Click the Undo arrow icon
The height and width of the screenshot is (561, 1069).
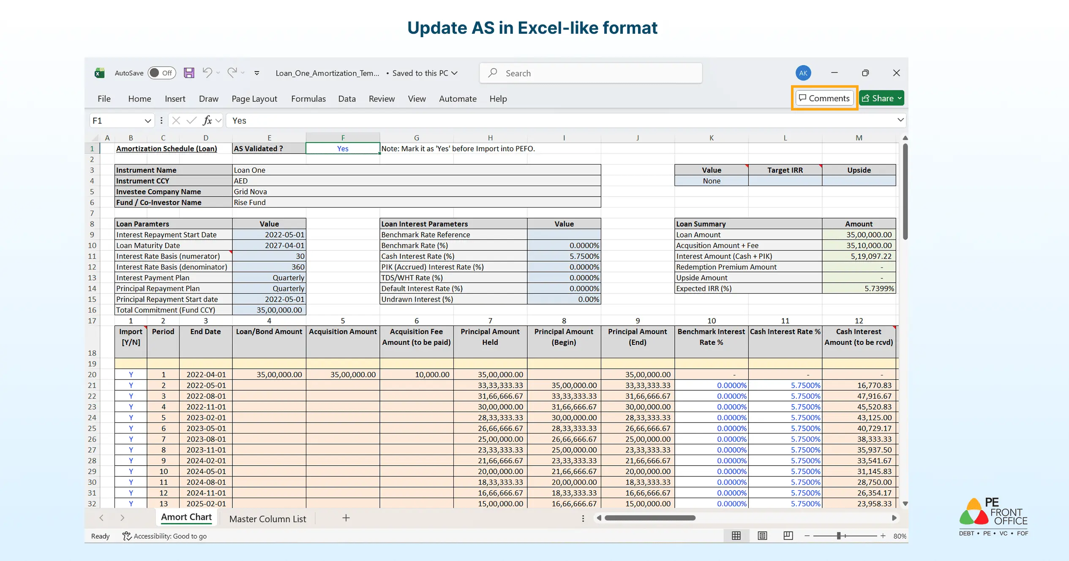(x=207, y=73)
